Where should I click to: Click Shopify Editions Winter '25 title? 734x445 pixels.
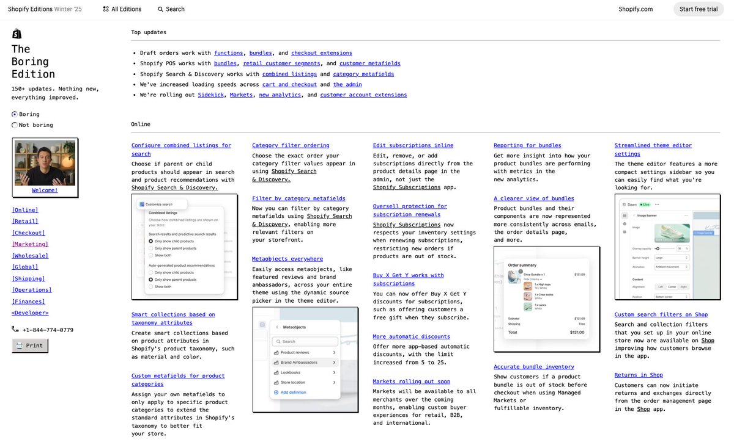[45, 9]
